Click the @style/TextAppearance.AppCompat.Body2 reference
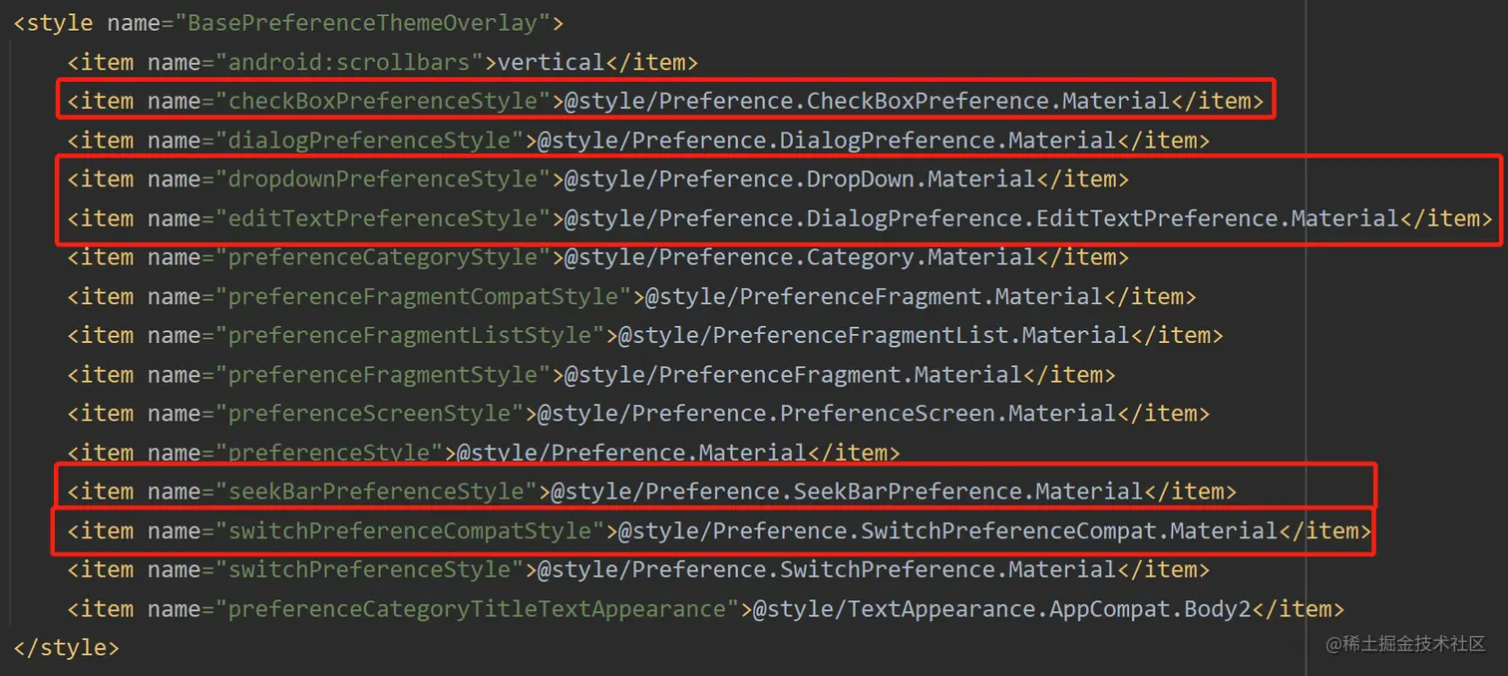Viewport: 1508px width, 676px height. pyautogui.click(x=1001, y=609)
